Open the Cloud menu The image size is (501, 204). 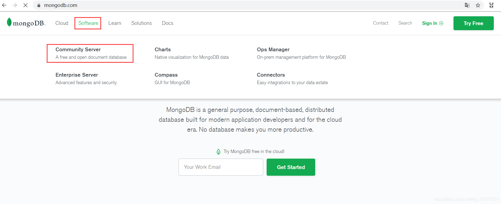point(62,23)
